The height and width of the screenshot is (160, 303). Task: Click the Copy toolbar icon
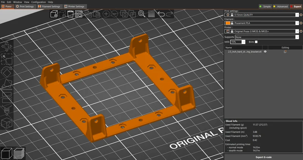pos(89,14)
